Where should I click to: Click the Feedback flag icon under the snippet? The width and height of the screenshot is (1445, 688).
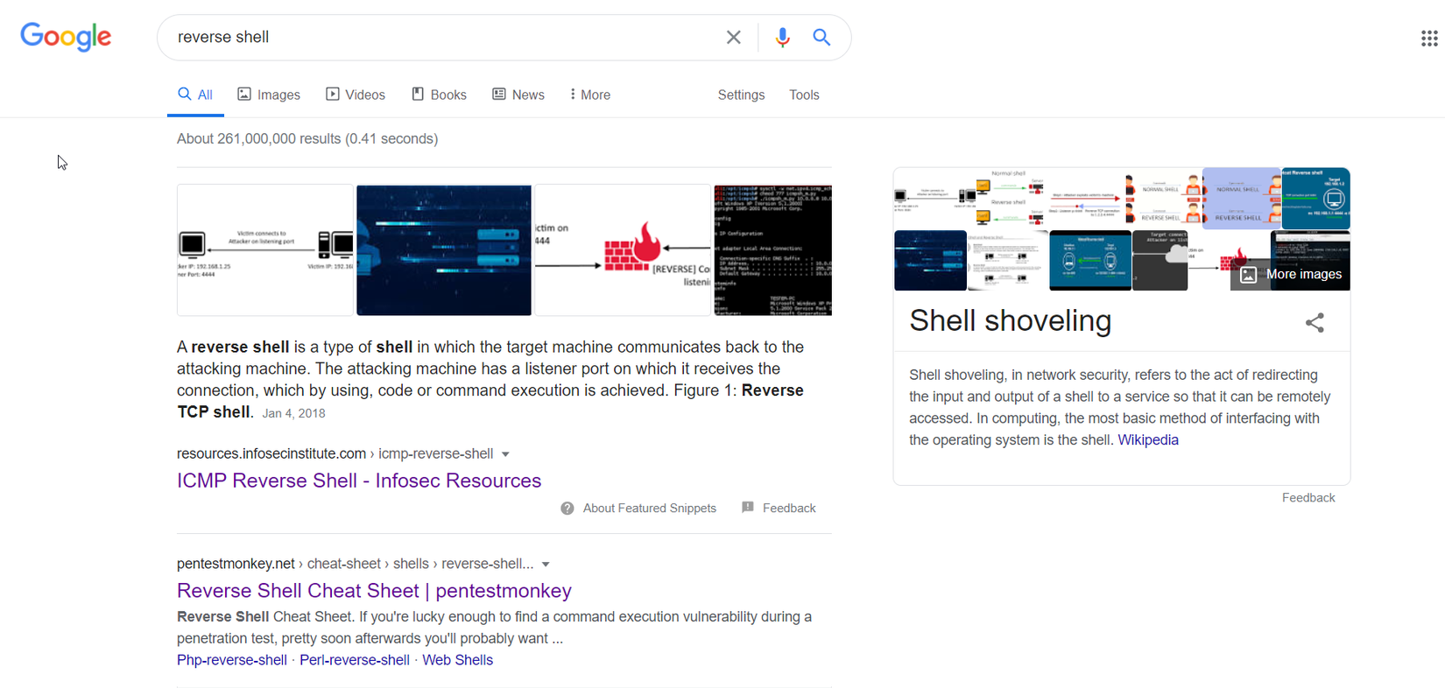[x=748, y=508]
